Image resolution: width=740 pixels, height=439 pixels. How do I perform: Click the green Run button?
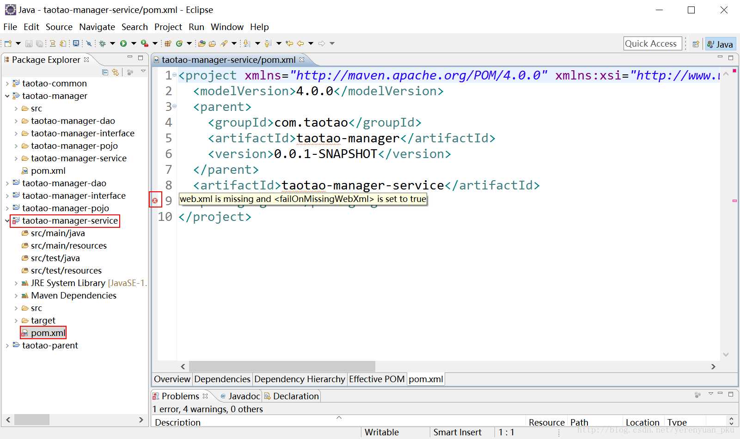click(x=123, y=43)
